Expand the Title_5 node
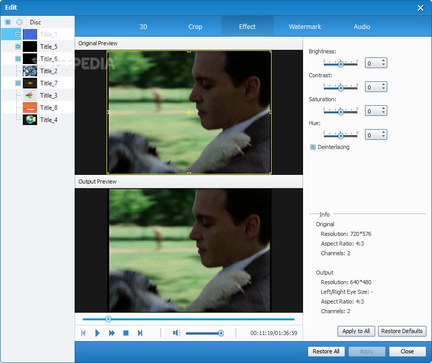This screenshot has width=432, height=363. 18,47
